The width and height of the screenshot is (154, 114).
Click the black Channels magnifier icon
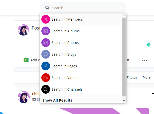coord(46,90)
